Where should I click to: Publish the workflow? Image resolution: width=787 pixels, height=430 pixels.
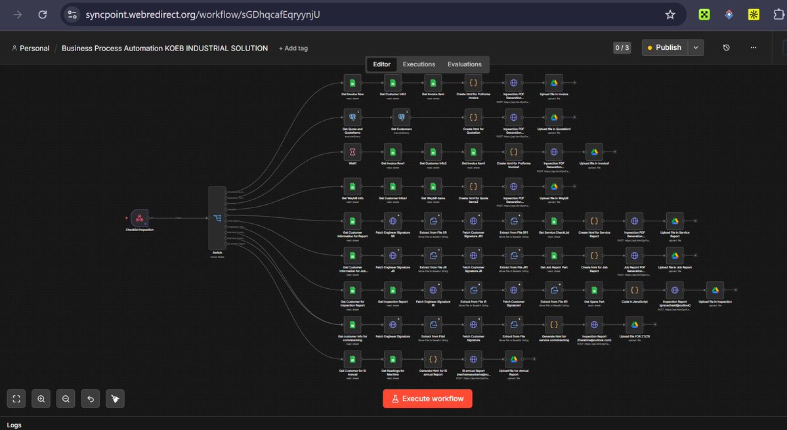pos(664,48)
